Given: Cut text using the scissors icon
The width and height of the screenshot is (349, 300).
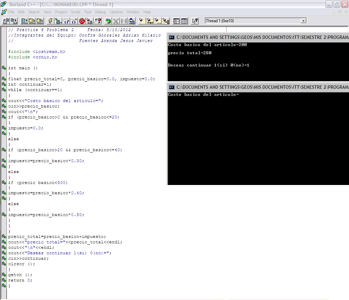Looking at the screenshot, I should [x=116, y=21].
